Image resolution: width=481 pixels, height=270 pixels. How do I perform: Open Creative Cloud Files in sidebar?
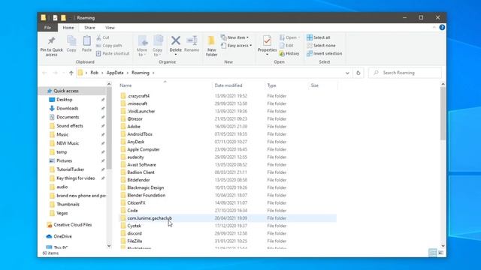73,225
